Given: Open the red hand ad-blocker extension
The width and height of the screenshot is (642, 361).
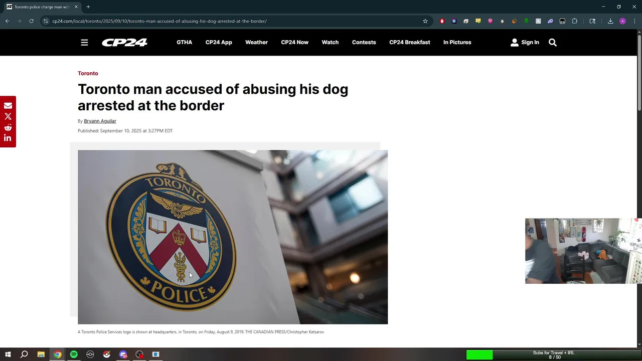Looking at the screenshot, I should pos(442,21).
